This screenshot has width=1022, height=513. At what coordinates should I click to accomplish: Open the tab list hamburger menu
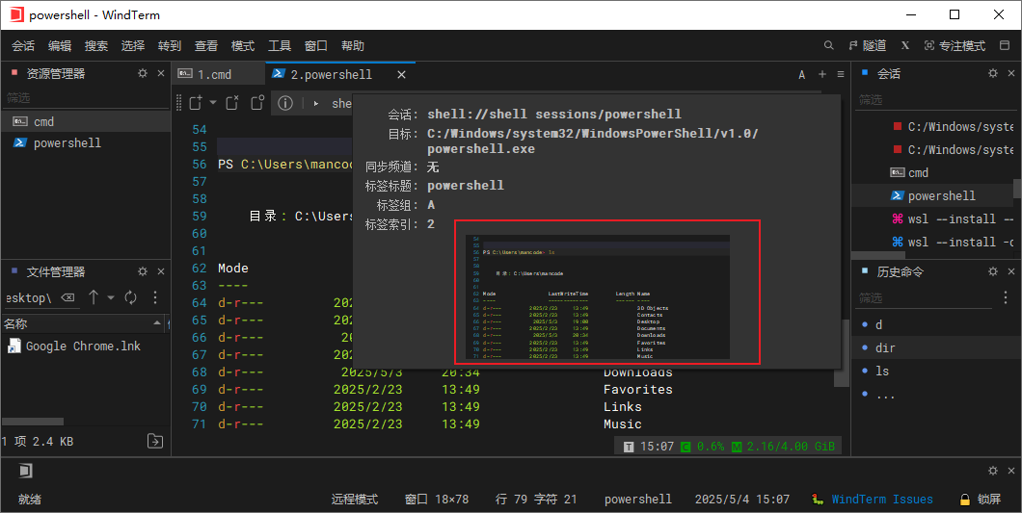pos(841,74)
